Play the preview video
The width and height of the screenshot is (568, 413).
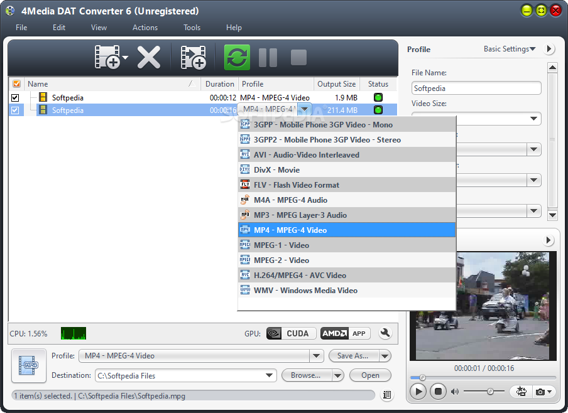(x=418, y=391)
